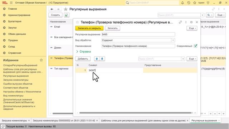Open the dialog's top Еще menu
This screenshot has width=229, height=129.
(192, 28)
